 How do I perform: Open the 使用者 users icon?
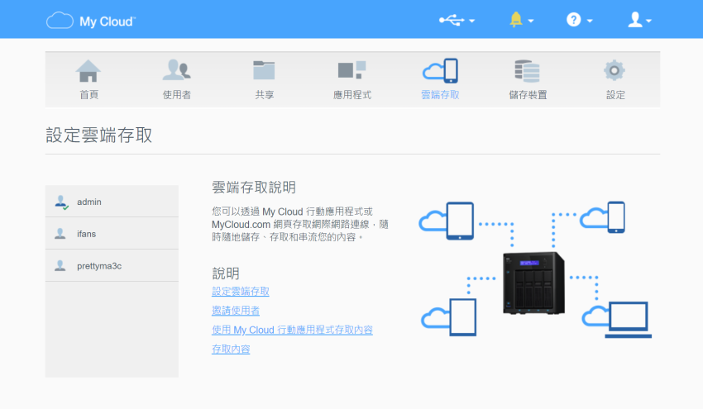[x=176, y=70]
